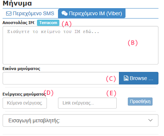This screenshot has height=136, width=164.
Task: Focus the Κείμενο ενέργειας input
Action: (25, 103)
